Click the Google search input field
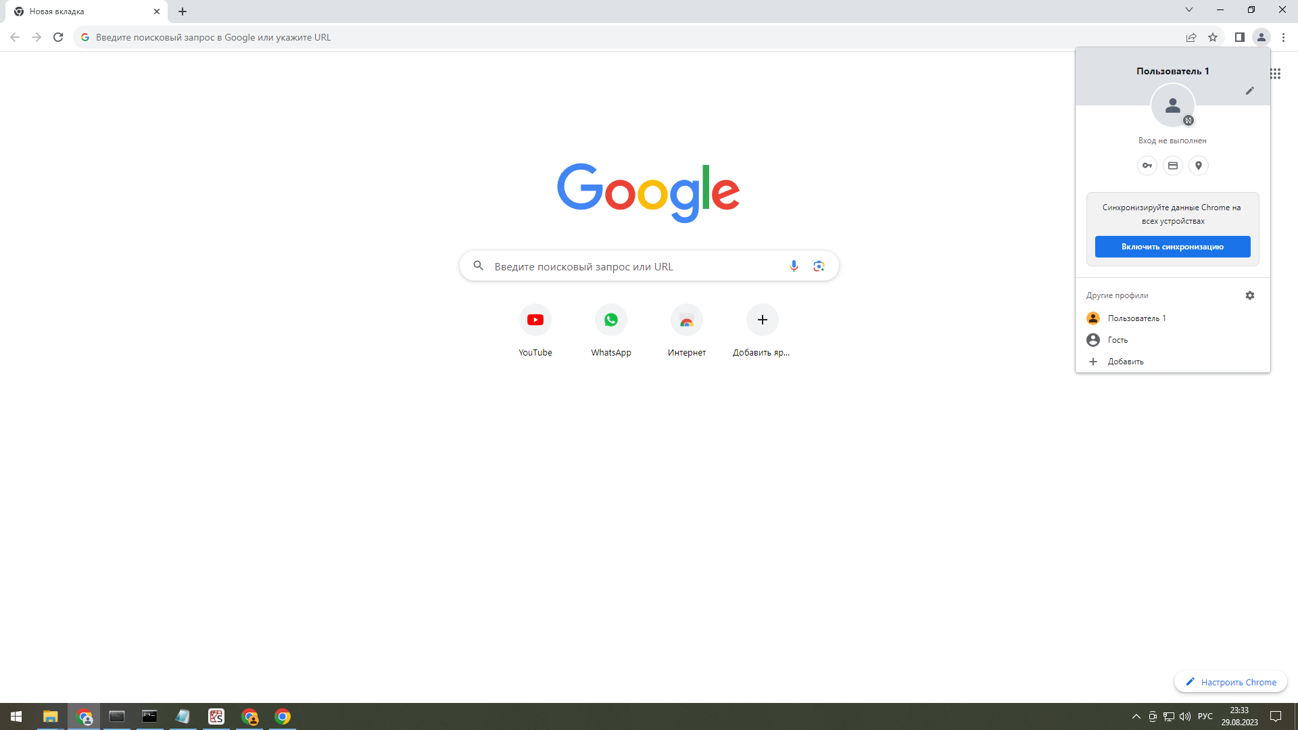The image size is (1298, 730). [635, 266]
